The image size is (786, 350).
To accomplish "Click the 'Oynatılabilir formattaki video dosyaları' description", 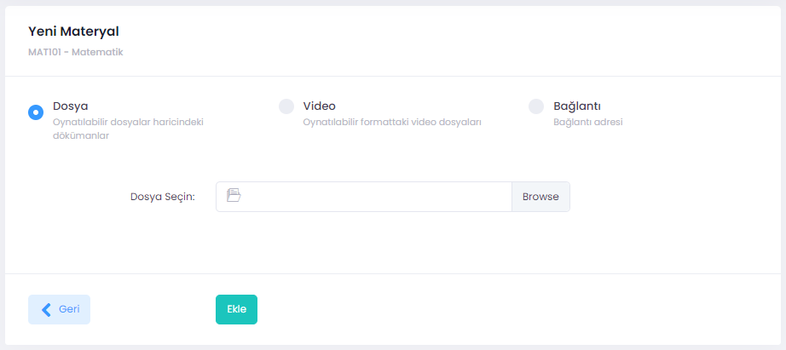I will [x=392, y=122].
